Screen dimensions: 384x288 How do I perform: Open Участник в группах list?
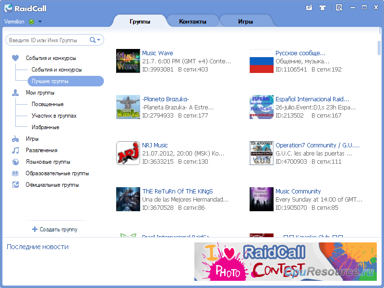point(54,116)
